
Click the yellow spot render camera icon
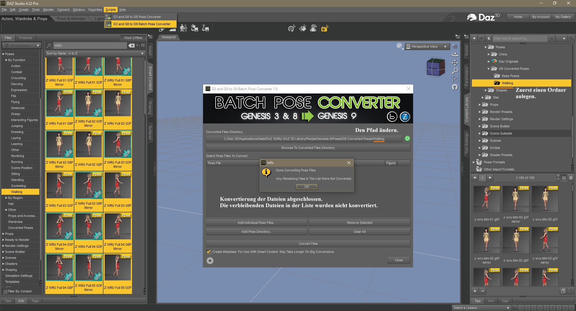click(325, 28)
